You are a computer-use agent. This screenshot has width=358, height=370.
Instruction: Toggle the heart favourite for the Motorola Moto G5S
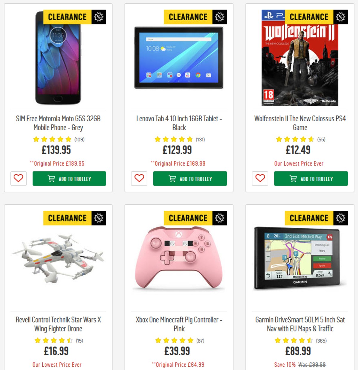pyautogui.click(x=18, y=179)
